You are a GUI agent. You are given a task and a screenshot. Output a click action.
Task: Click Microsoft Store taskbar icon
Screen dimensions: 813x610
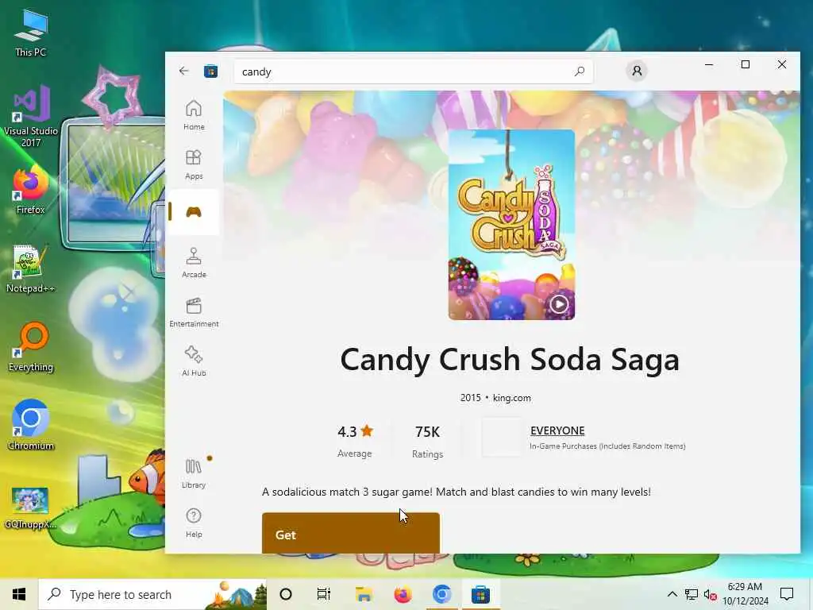tap(480, 594)
